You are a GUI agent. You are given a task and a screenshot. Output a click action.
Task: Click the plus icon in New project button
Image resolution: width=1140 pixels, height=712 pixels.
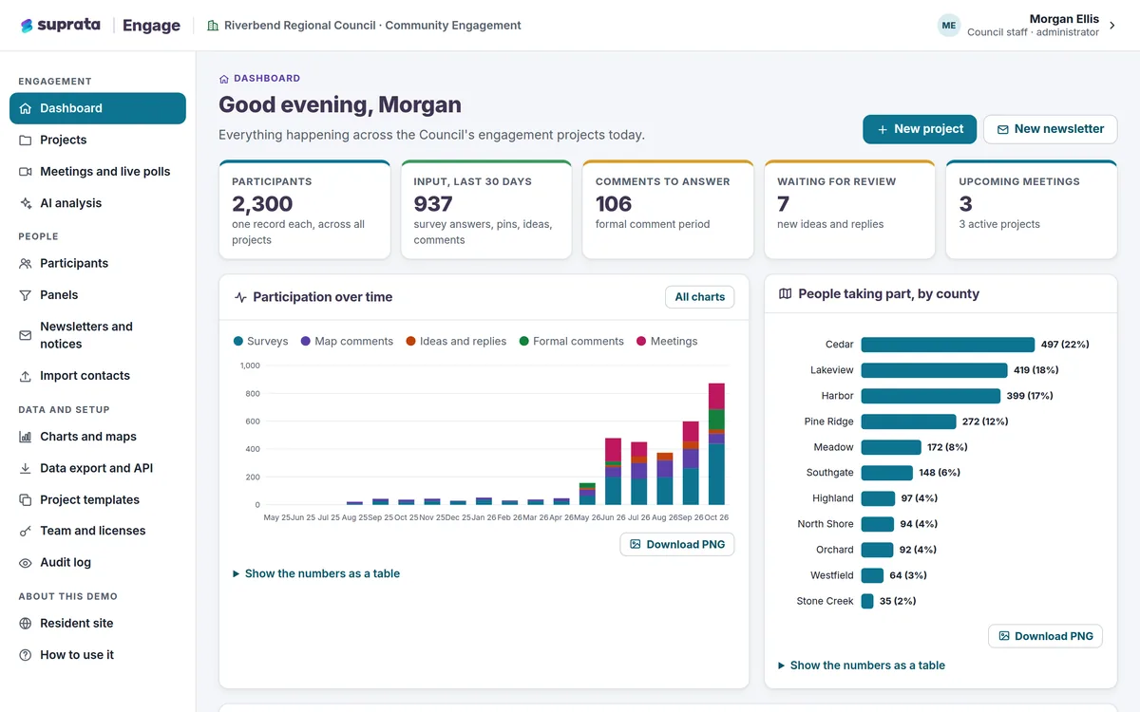coord(883,129)
